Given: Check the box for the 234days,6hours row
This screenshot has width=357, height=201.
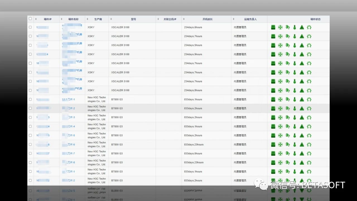Looking at the screenshot, I should tap(30, 27).
